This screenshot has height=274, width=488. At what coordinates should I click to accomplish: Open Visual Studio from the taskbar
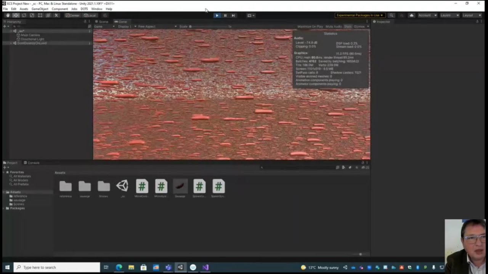click(x=205, y=267)
